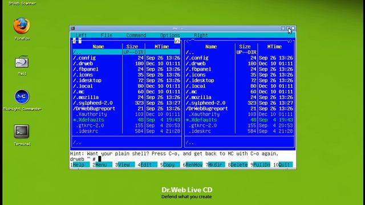Select .ideskrc in left panel
Screen dimensions: 365x205
127,131
